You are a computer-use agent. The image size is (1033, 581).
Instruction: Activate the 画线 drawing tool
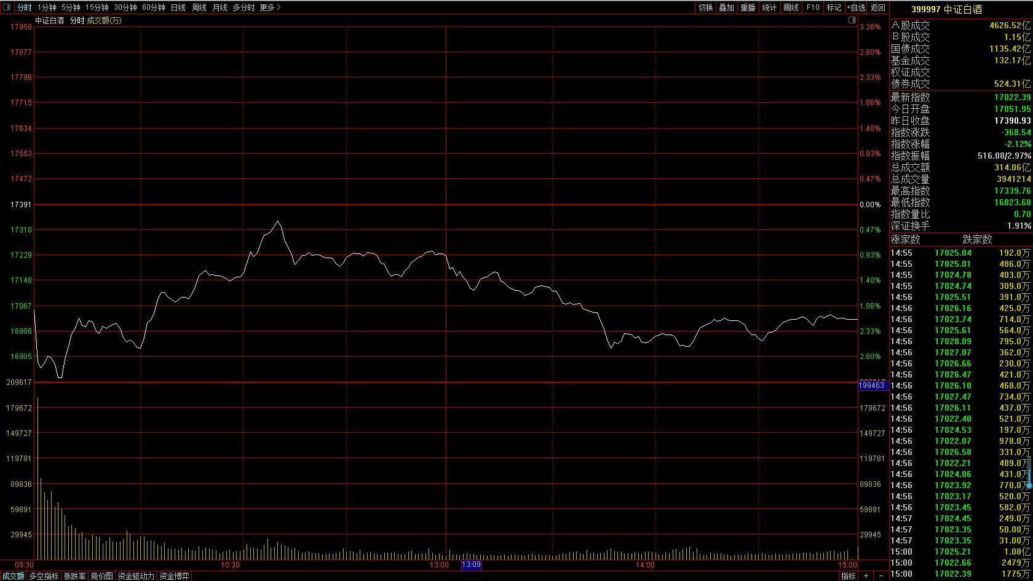791,7
